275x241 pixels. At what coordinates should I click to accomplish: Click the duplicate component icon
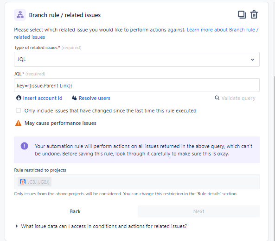[242, 15]
